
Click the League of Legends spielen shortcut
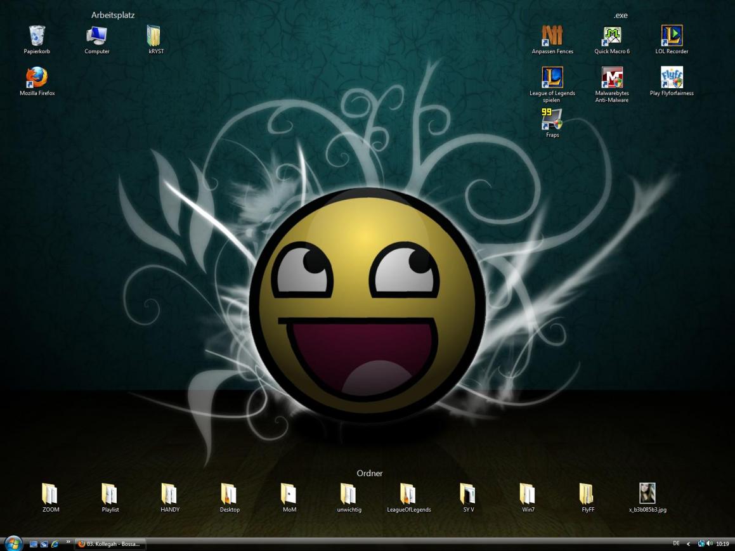pyautogui.click(x=552, y=77)
